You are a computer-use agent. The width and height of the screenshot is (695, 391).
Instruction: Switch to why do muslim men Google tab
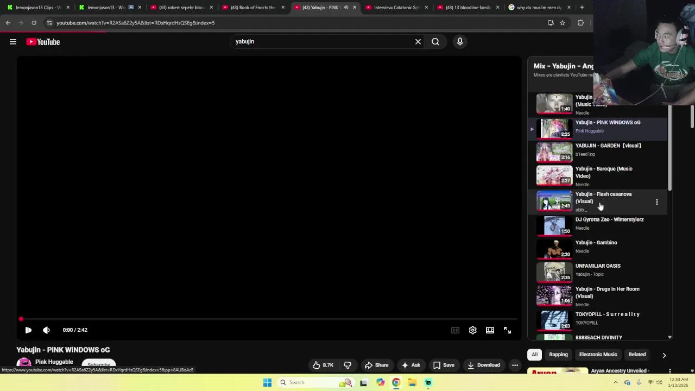pos(540,8)
